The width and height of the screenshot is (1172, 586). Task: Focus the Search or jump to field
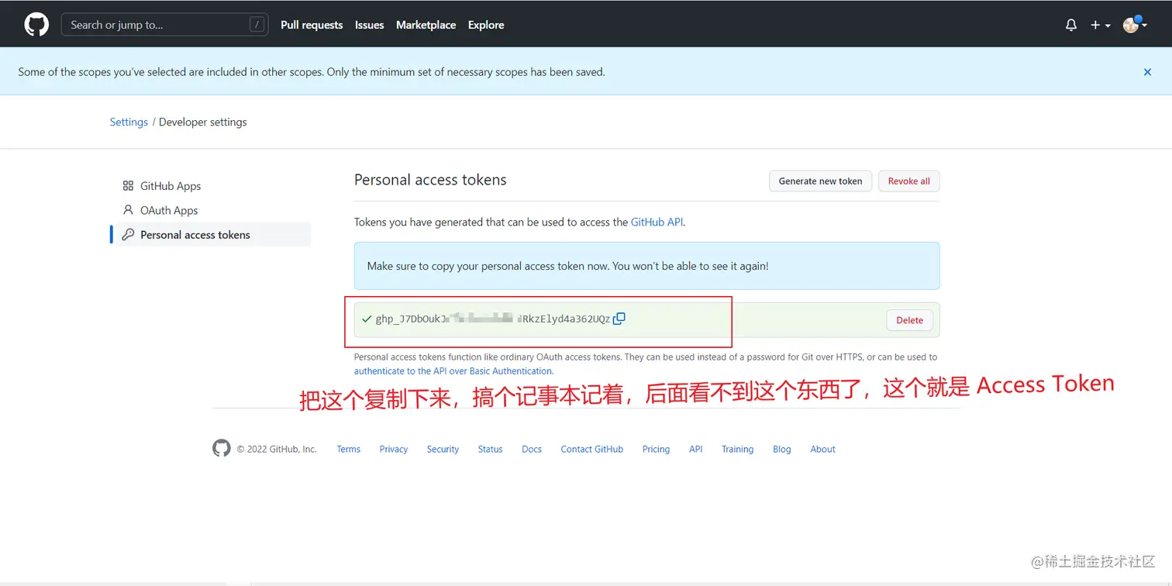pos(164,25)
